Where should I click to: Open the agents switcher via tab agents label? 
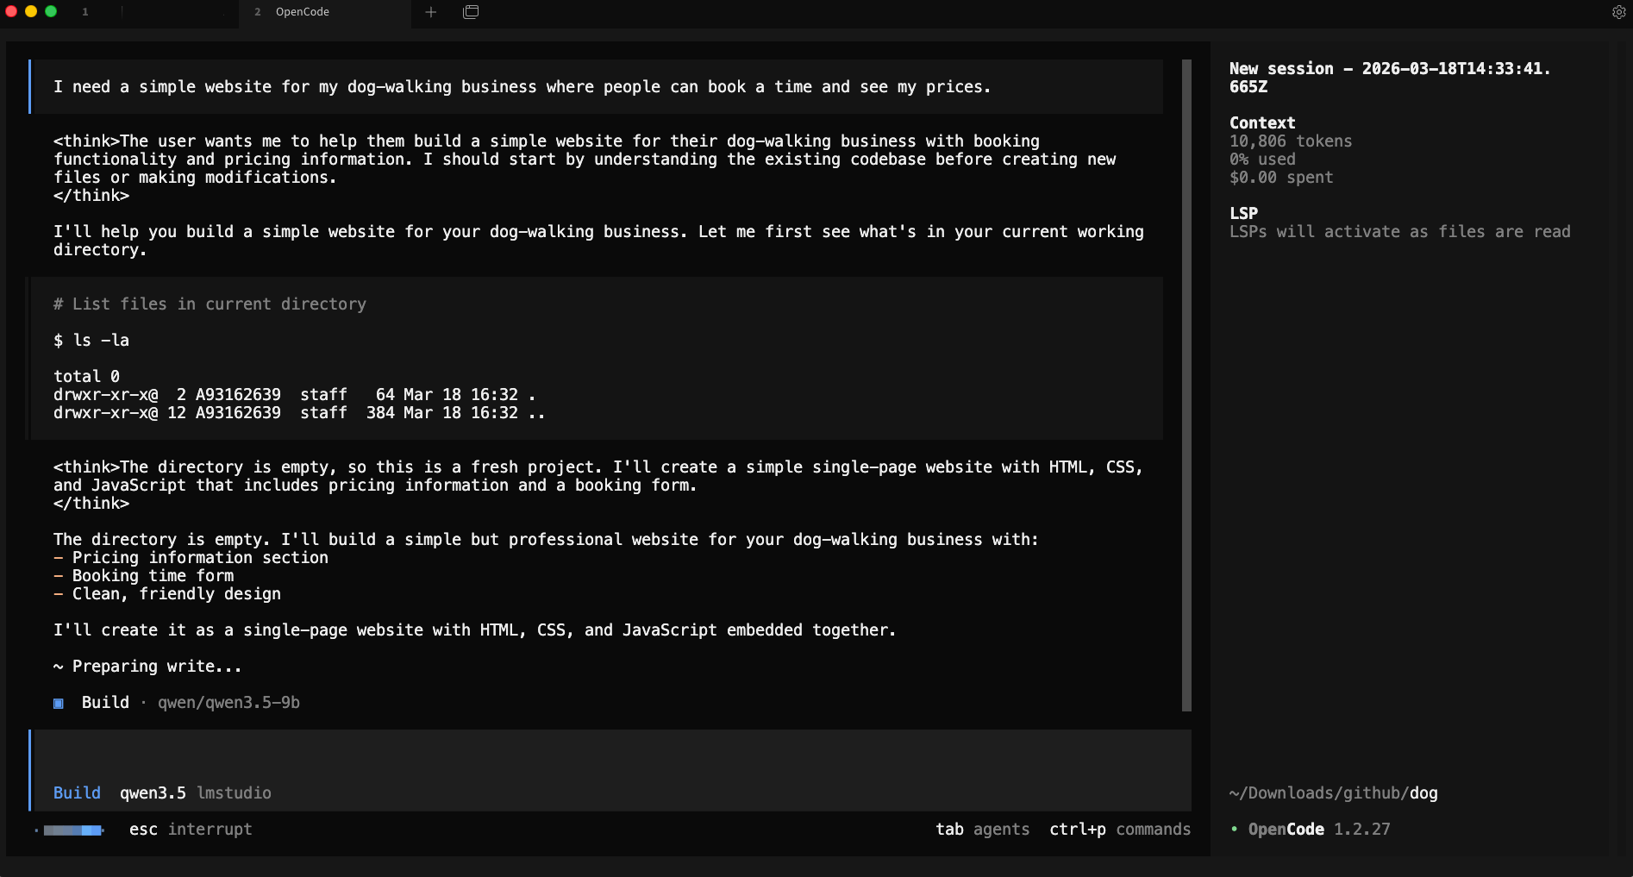pyautogui.click(x=982, y=829)
